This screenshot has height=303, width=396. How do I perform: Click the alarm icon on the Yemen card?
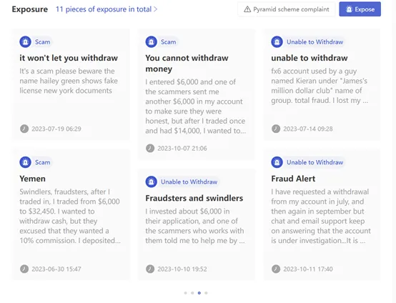pos(25,162)
